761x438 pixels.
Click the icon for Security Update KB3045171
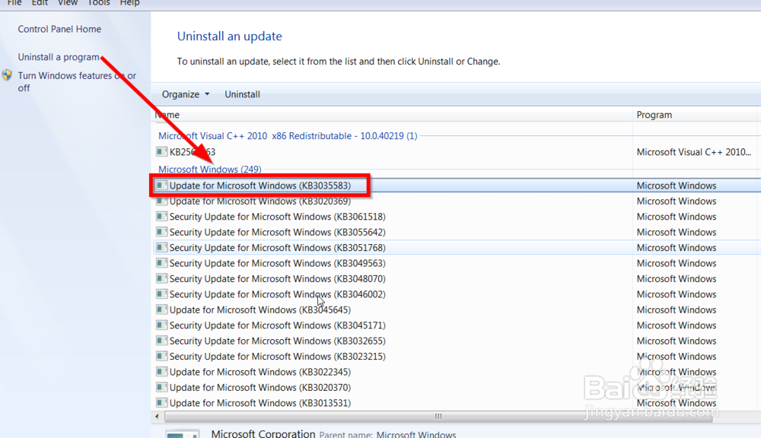[x=161, y=325]
